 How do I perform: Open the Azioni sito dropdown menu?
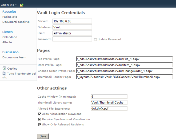[9, 5]
